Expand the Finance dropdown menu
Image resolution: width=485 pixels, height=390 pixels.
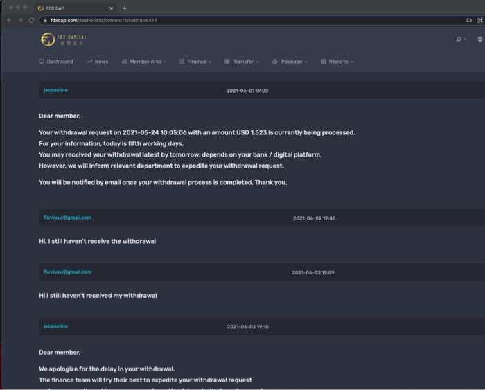(195, 62)
